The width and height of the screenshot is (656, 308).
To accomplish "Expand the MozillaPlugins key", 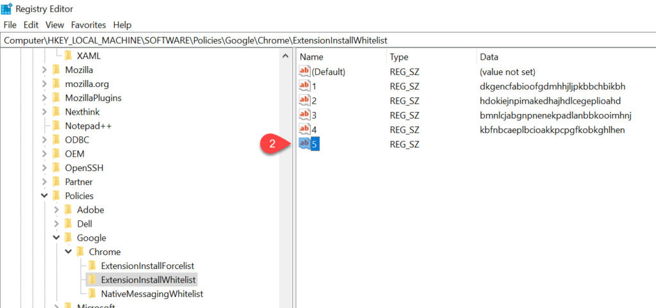I will (x=44, y=98).
